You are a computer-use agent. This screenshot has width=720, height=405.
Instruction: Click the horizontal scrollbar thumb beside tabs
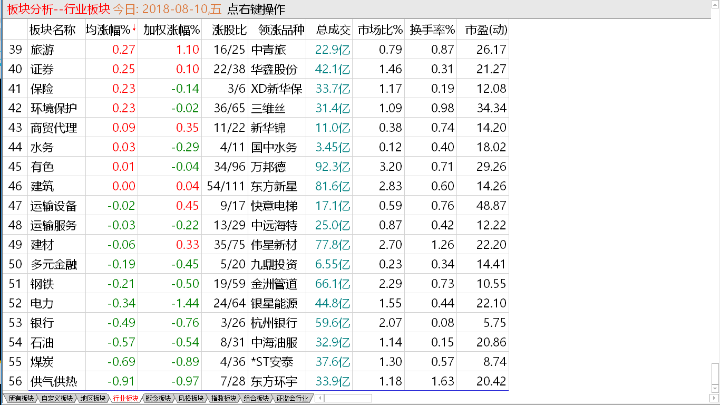pos(348,398)
